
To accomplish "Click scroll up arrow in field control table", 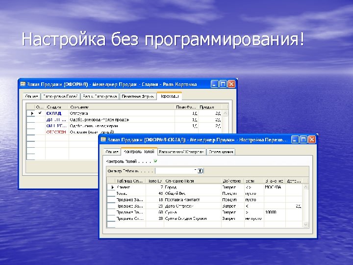I will (305, 187).
